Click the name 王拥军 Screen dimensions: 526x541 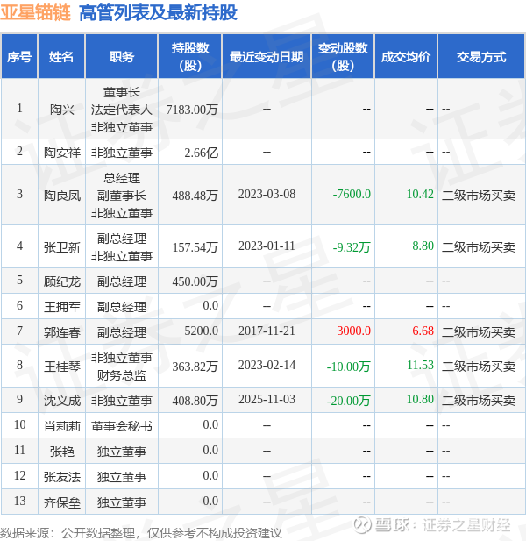62,307
